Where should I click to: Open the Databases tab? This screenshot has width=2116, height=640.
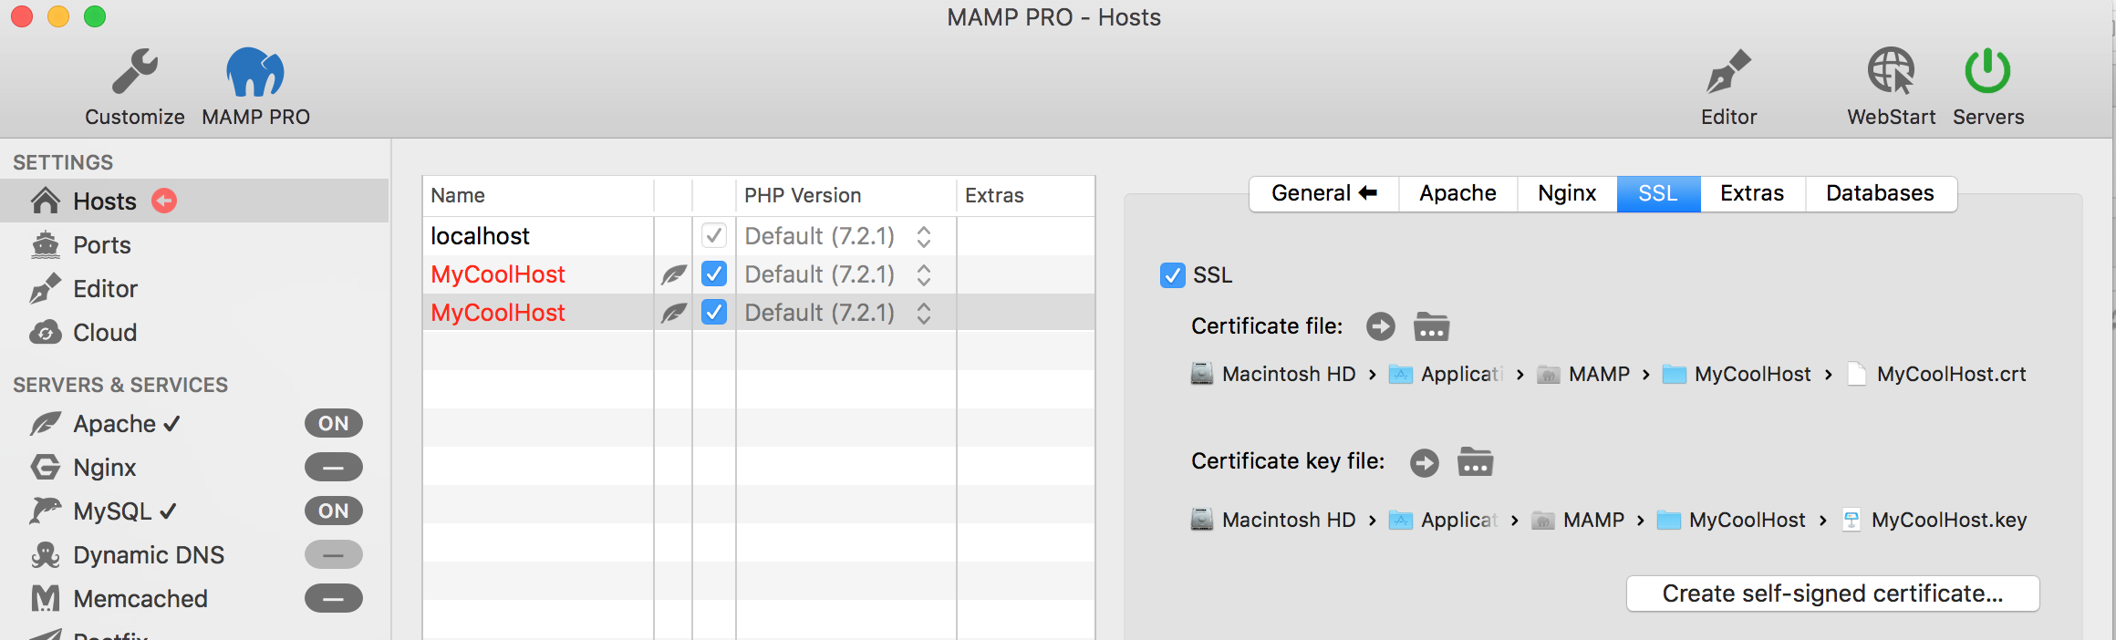click(1881, 193)
